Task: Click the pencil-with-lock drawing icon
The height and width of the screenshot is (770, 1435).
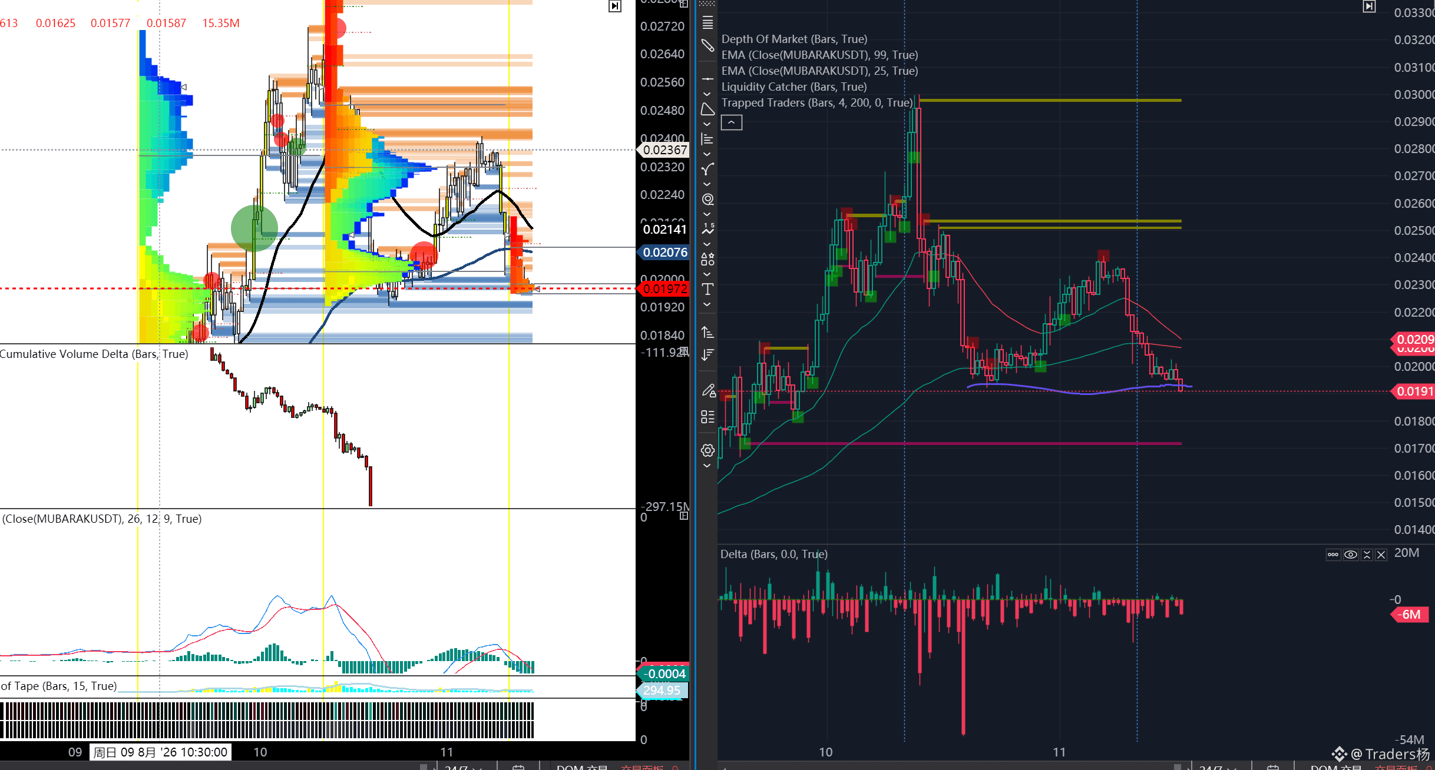Action: 708,390
